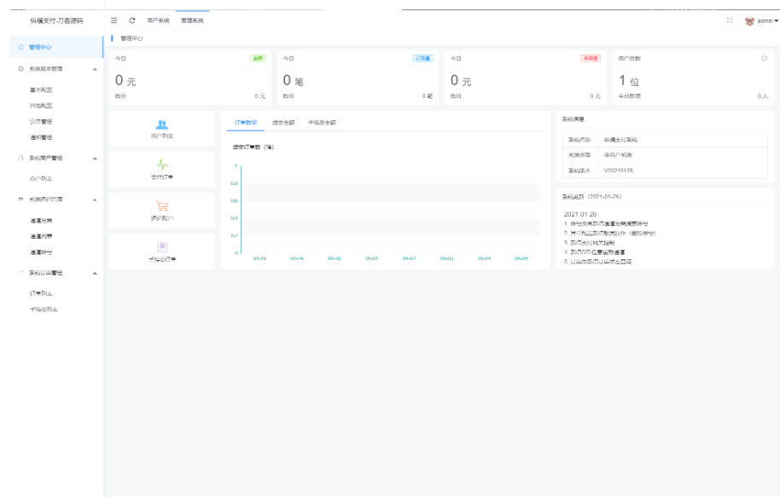Open the admin user dropdown menu
Viewport: 780px width, 497px height.
pyautogui.click(x=765, y=20)
